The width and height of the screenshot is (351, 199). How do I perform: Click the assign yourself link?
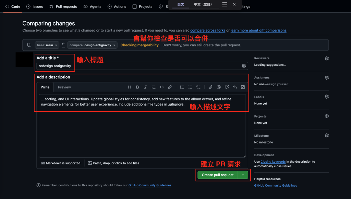(x=278, y=84)
